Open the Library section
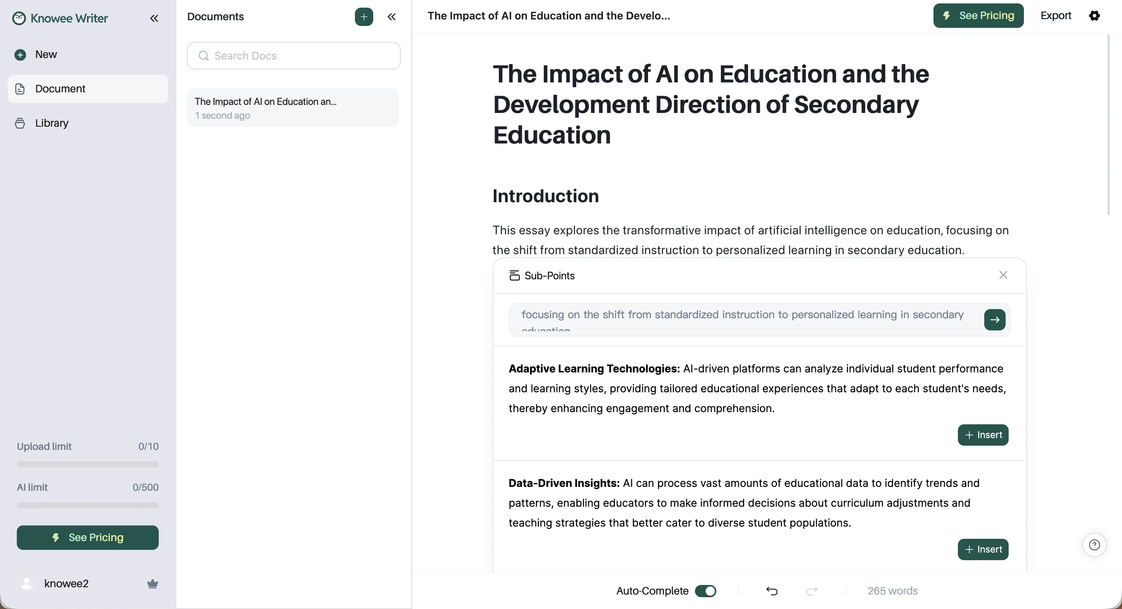Screen dimensions: 1122x609 pyautogui.click(x=52, y=123)
